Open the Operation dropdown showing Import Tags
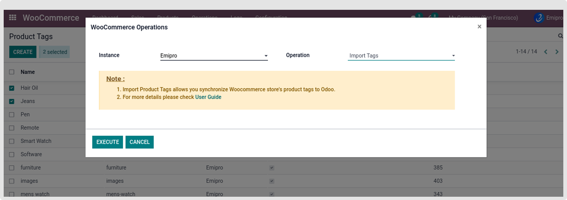This screenshot has width=567, height=200. tap(401, 56)
